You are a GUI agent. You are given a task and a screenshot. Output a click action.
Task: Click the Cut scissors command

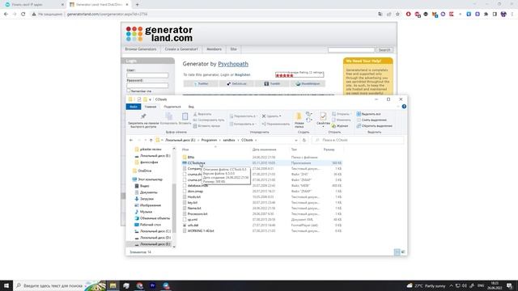pyautogui.click(x=202, y=114)
